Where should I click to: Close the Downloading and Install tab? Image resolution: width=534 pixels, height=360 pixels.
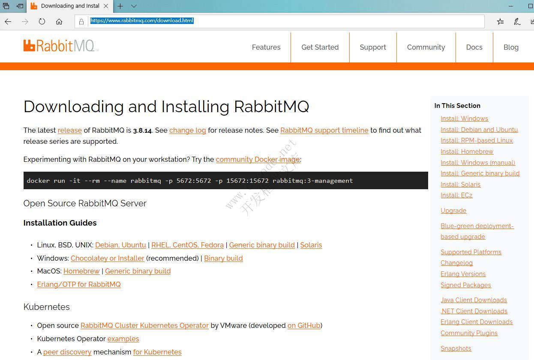[106, 6]
